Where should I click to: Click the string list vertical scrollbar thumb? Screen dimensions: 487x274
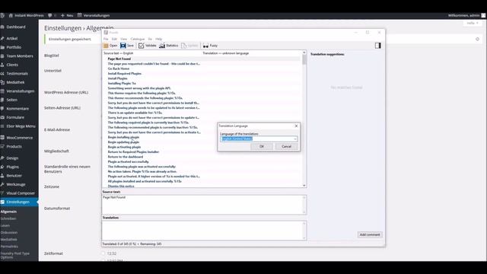(x=304, y=59)
